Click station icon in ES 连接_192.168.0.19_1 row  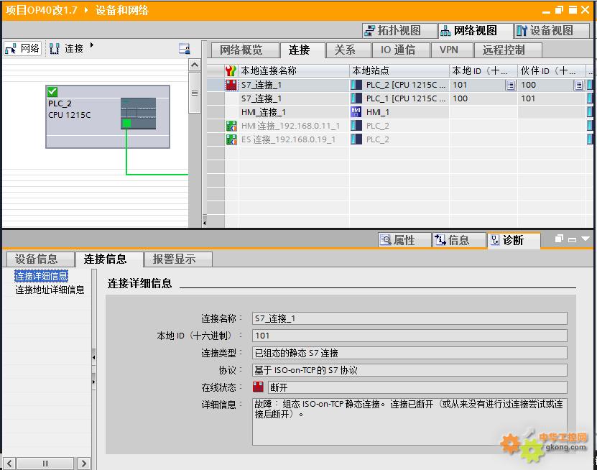[x=356, y=139]
